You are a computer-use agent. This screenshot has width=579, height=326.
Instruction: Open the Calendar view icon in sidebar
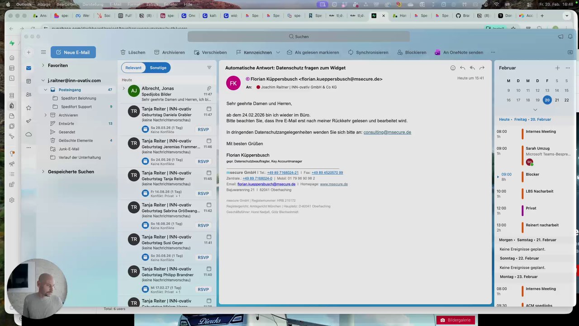click(28, 81)
